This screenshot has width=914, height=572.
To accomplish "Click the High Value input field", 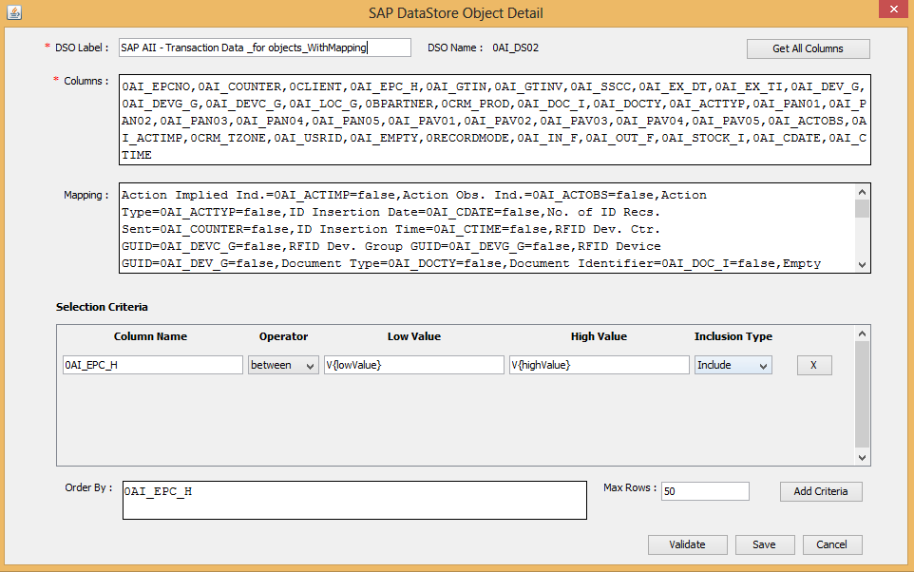I will pos(599,365).
